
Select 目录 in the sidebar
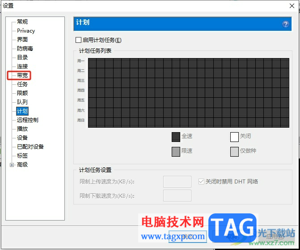pyautogui.click(x=22, y=57)
